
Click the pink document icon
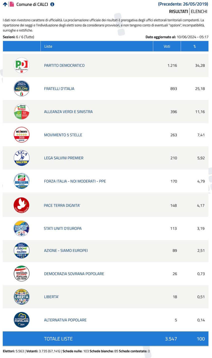[12, 4]
